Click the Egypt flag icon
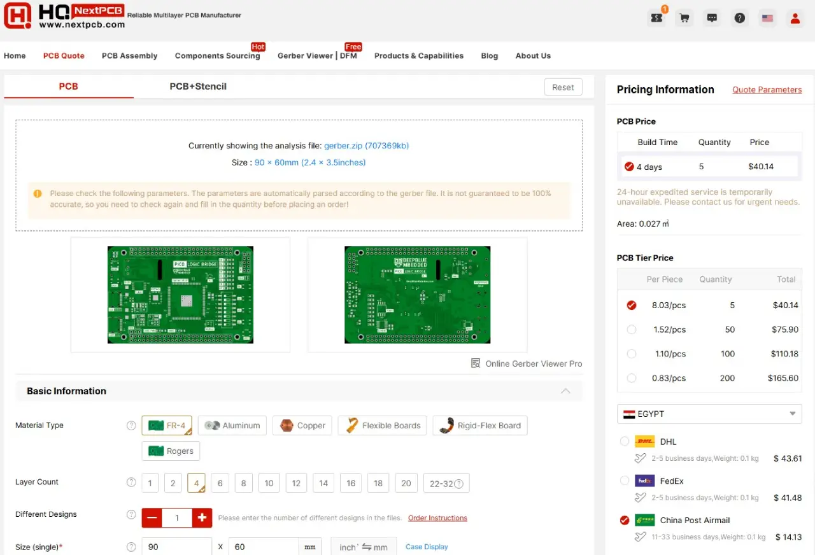815x555 pixels. coord(629,414)
